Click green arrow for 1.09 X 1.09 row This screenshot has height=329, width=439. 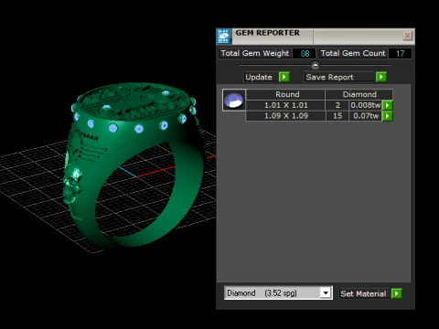387,116
